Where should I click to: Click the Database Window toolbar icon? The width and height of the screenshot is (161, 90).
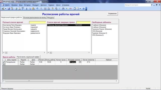(x=74, y=8)
